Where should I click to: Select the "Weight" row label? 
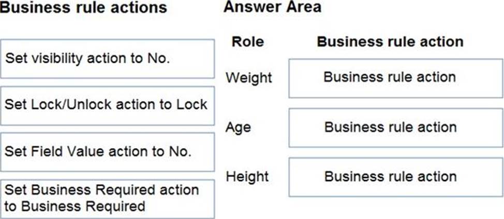point(248,78)
